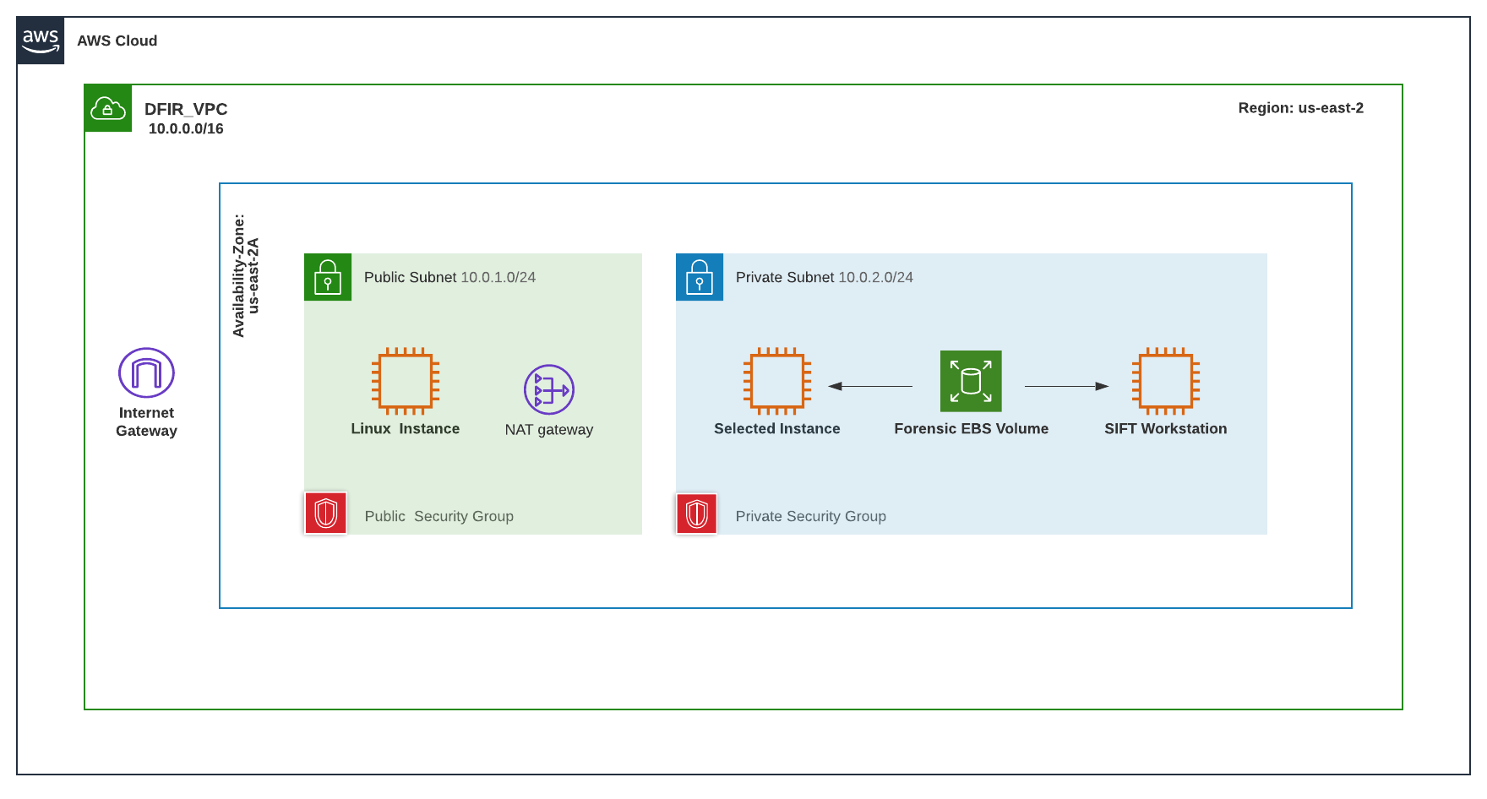
Task: Select the 10.0.0.0/16 CIDR text
Action: (x=186, y=128)
